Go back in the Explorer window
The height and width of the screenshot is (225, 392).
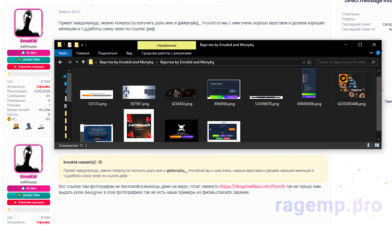pyautogui.click(x=60, y=62)
